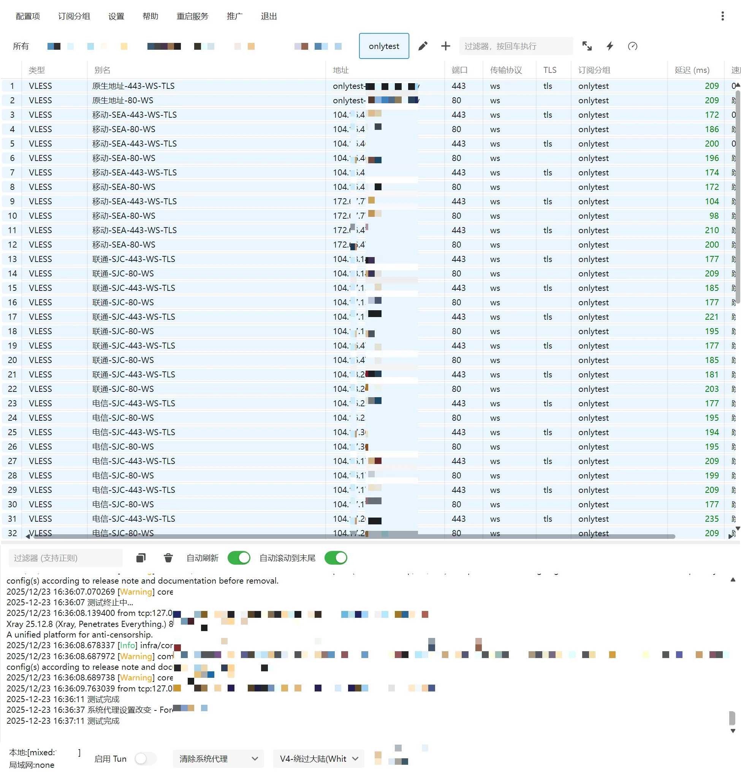This screenshot has width=741, height=775.
Task: Click the pencil edit subscription icon
Action: tap(423, 46)
